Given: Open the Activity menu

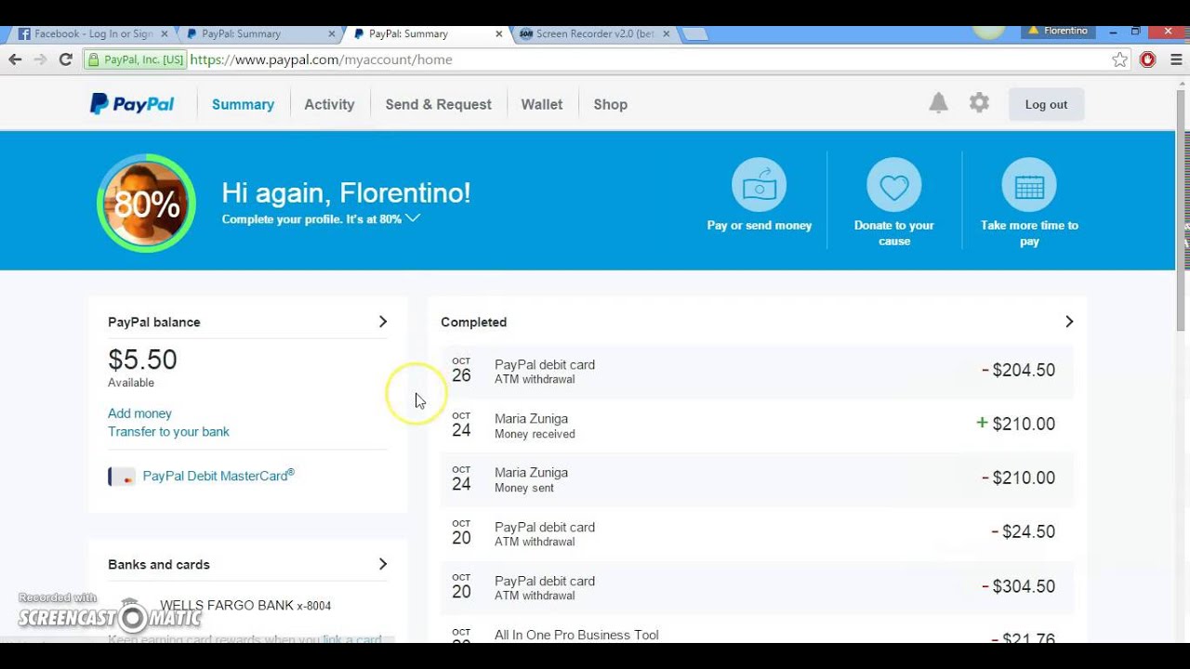Looking at the screenshot, I should (x=329, y=104).
